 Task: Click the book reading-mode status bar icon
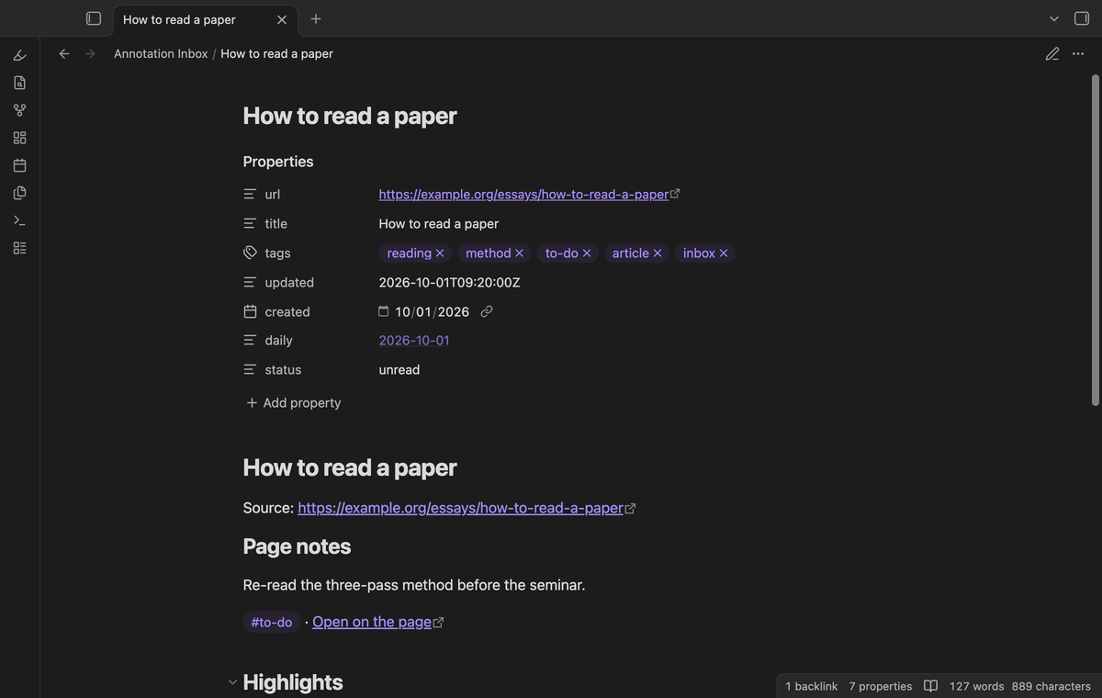(x=930, y=686)
